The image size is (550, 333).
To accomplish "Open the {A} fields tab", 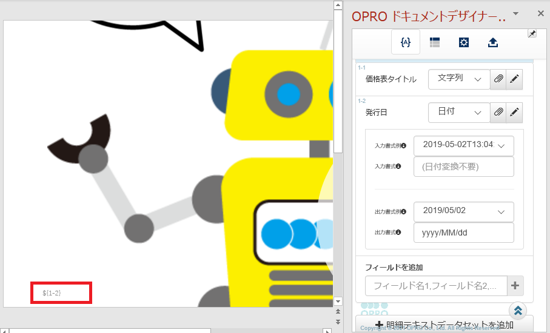I will click(406, 42).
